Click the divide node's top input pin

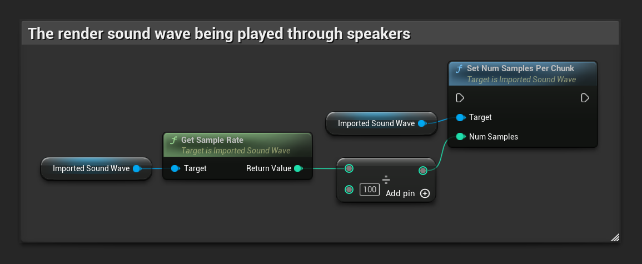pyautogui.click(x=349, y=168)
